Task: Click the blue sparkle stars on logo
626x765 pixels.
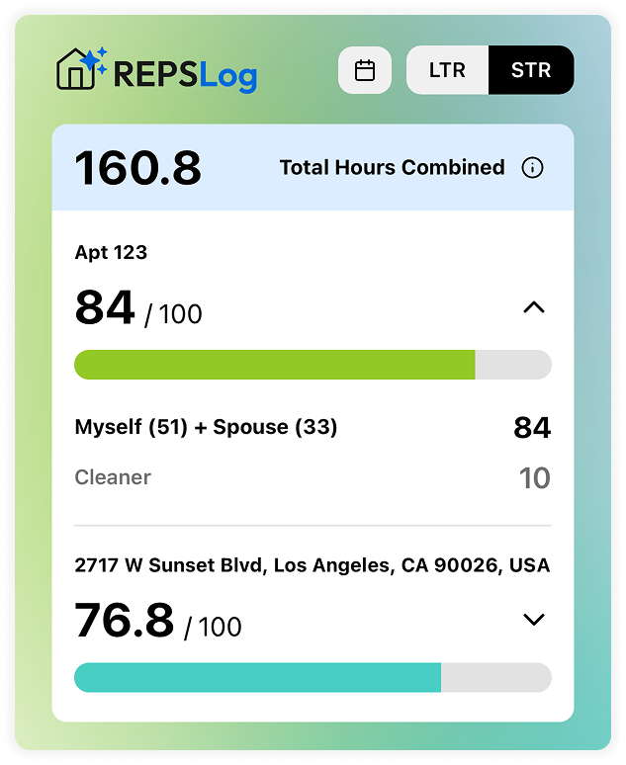Action: pos(95,59)
